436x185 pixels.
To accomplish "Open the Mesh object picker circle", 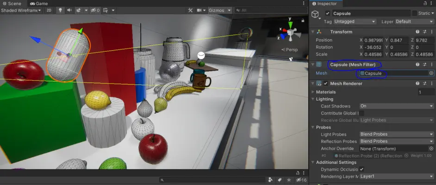I will point(431,73).
